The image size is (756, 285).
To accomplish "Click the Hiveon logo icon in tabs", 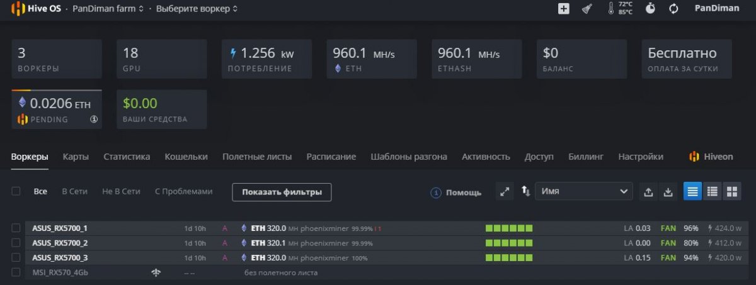I will point(694,157).
